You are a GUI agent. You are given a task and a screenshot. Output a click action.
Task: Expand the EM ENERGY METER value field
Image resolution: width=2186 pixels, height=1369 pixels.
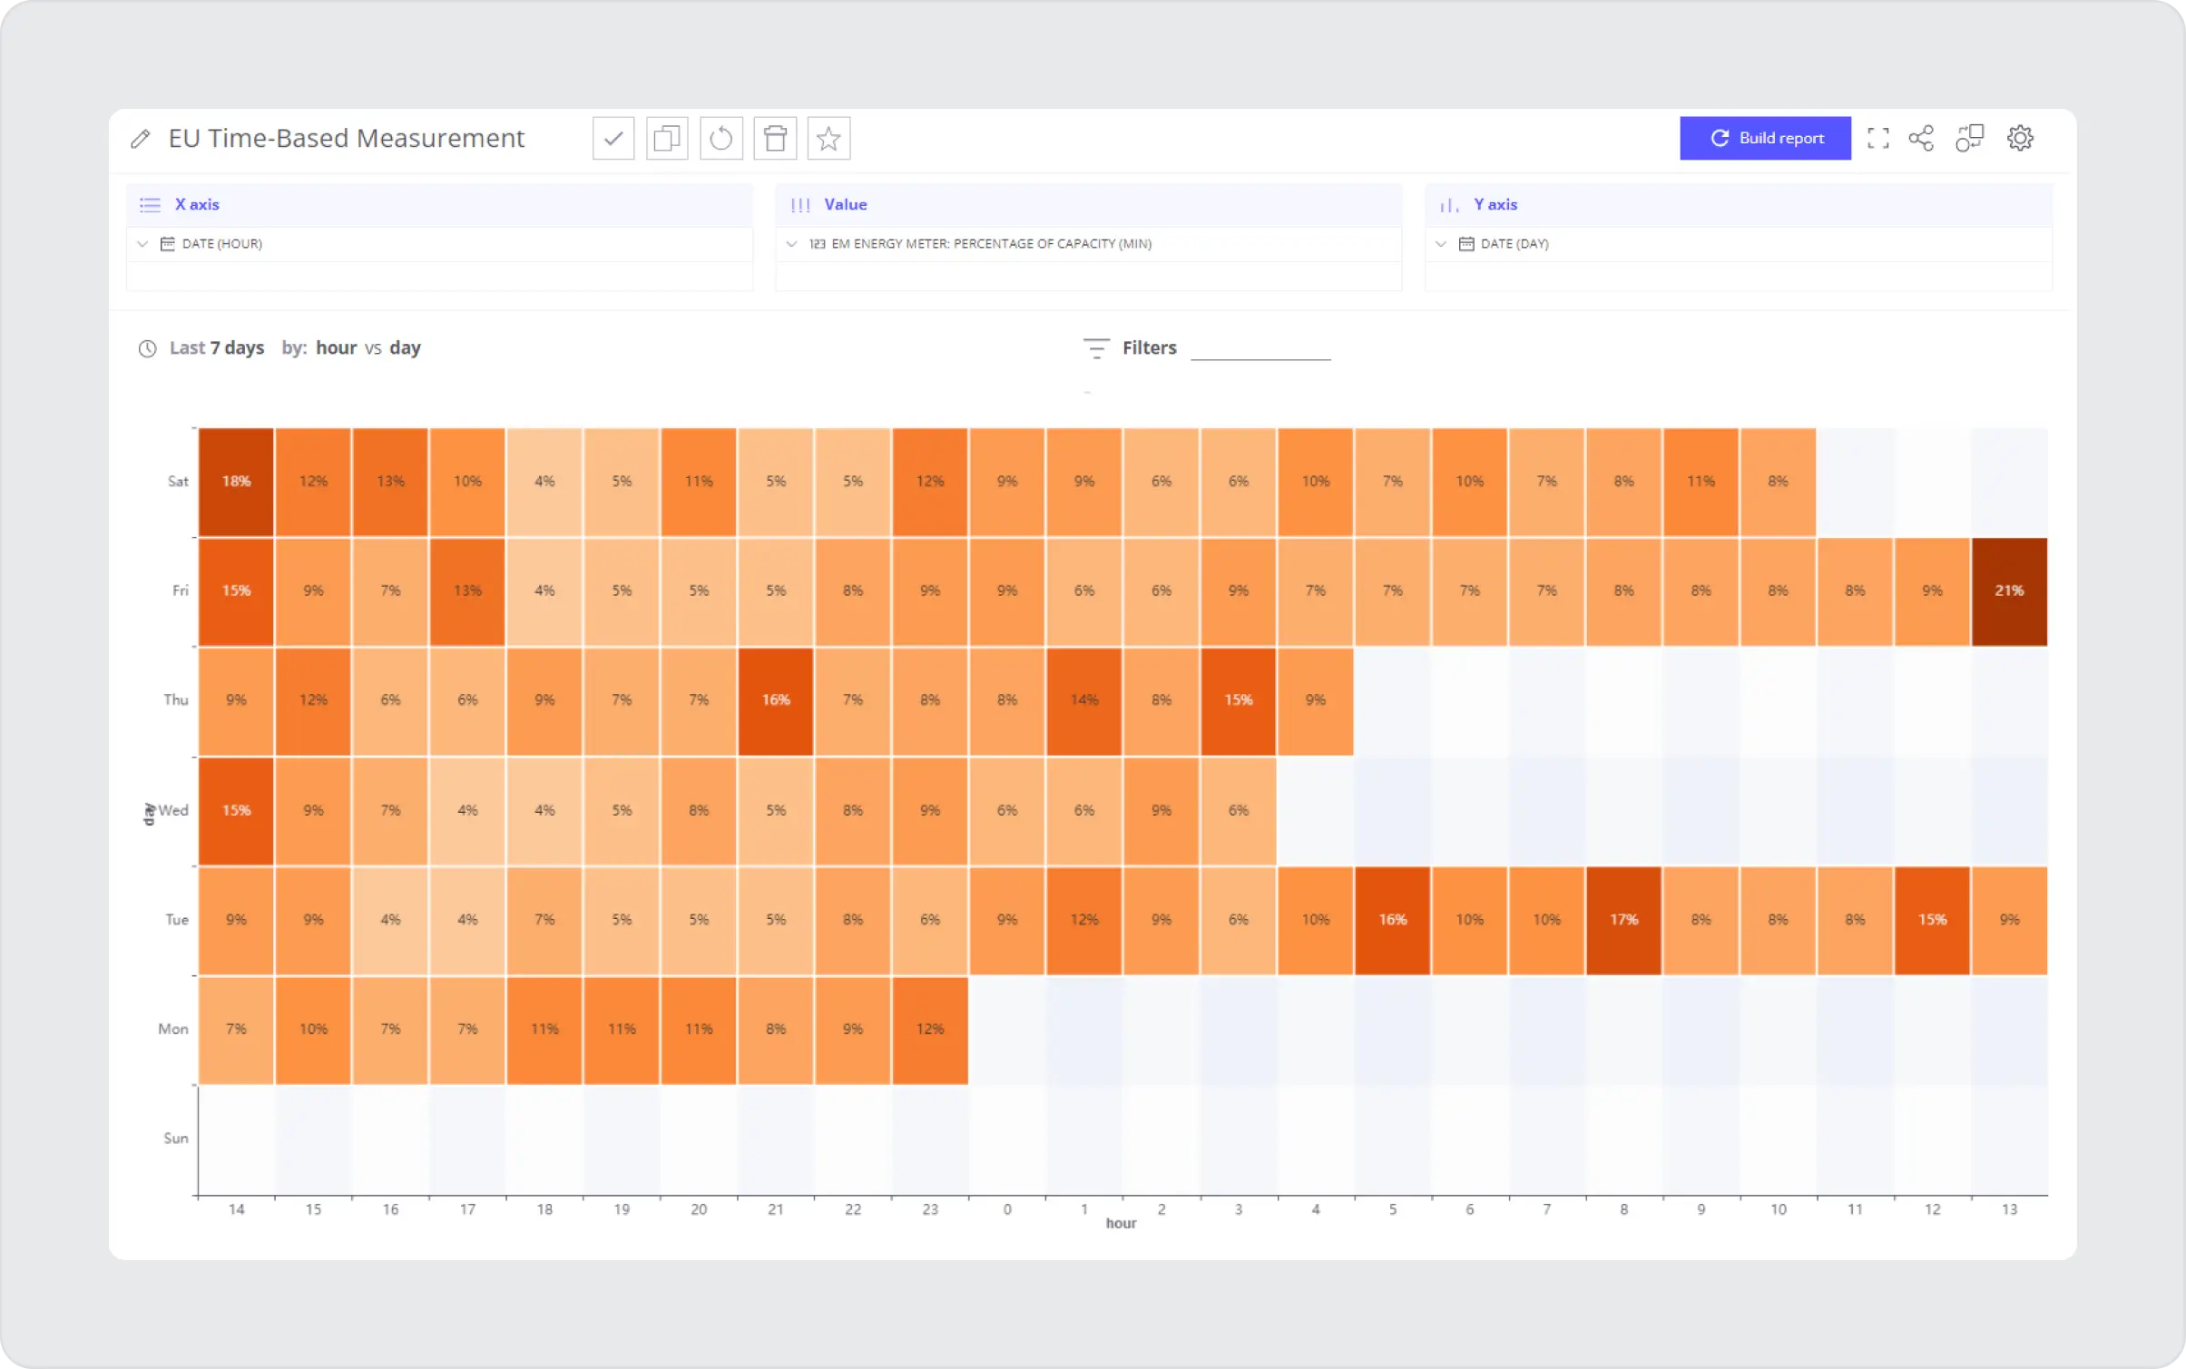point(792,243)
